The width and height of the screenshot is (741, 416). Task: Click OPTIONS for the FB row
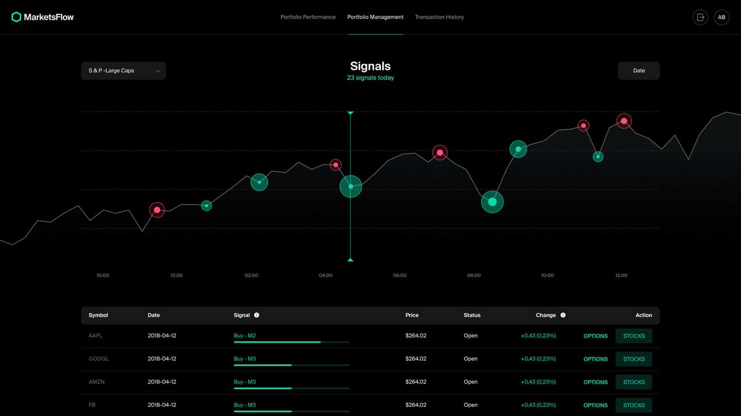click(595, 406)
